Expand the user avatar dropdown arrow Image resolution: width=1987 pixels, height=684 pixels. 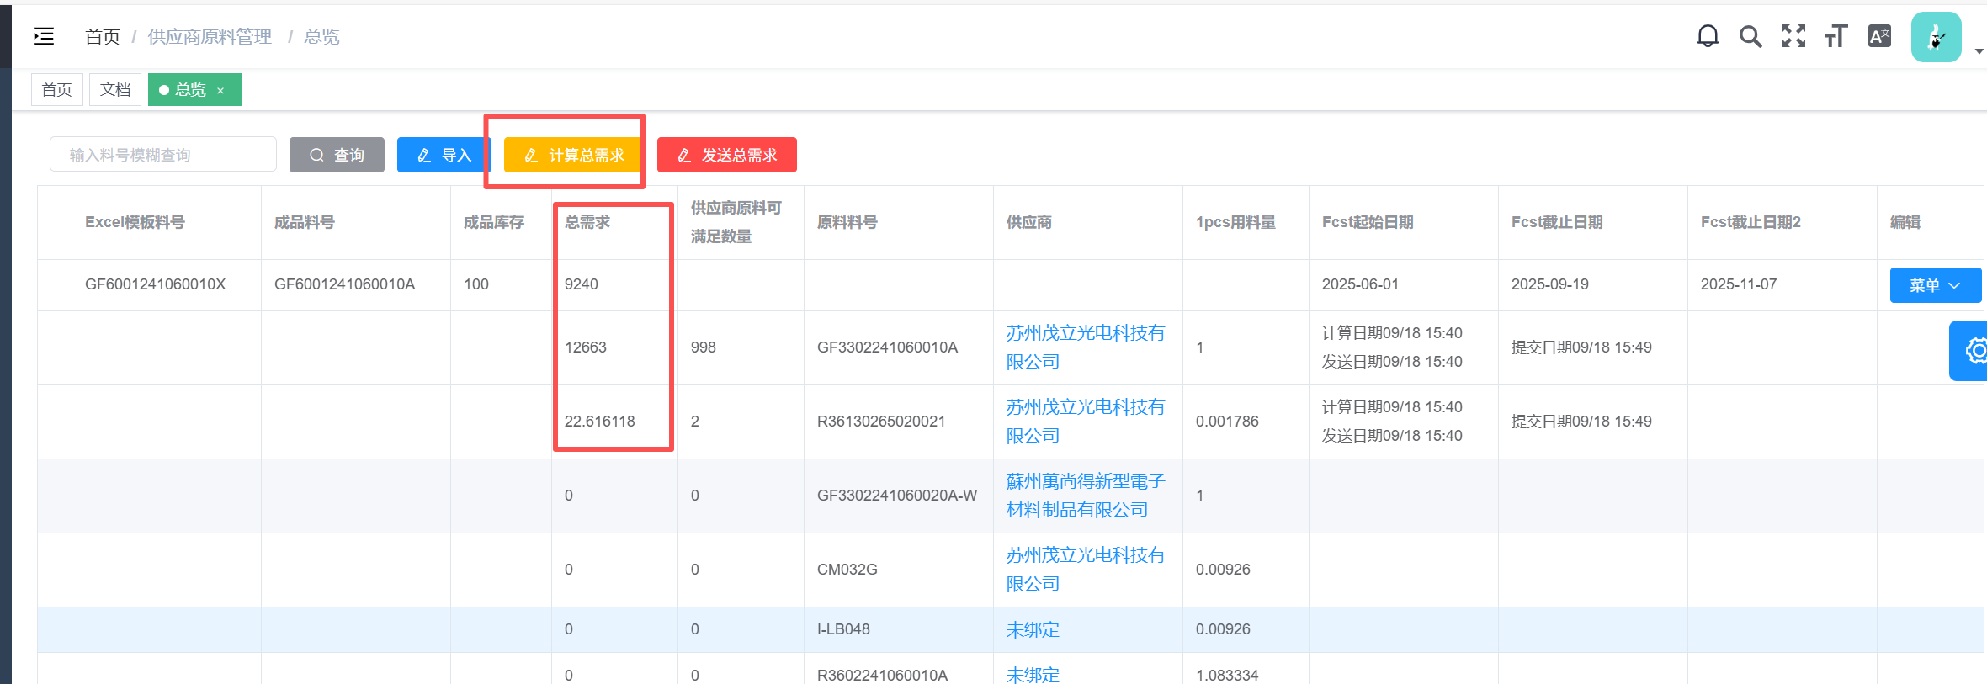pos(1979,52)
